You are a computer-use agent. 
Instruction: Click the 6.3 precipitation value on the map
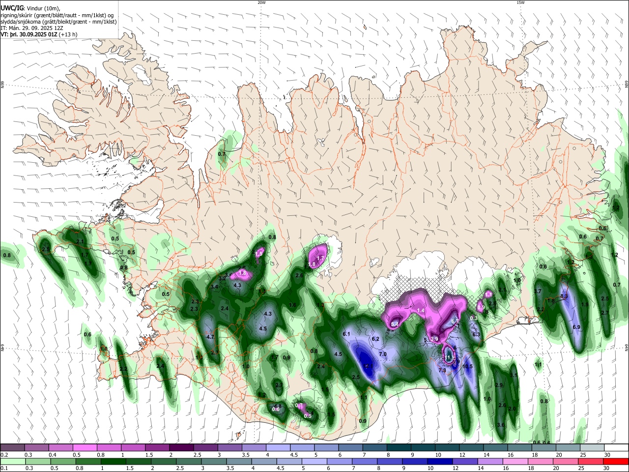point(476,335)
